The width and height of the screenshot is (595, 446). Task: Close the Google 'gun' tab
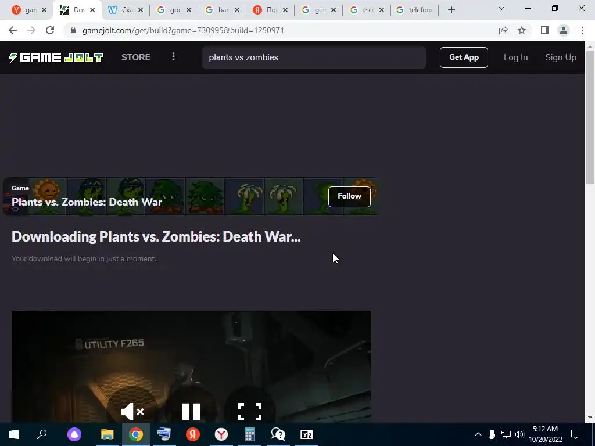[333, 10]
